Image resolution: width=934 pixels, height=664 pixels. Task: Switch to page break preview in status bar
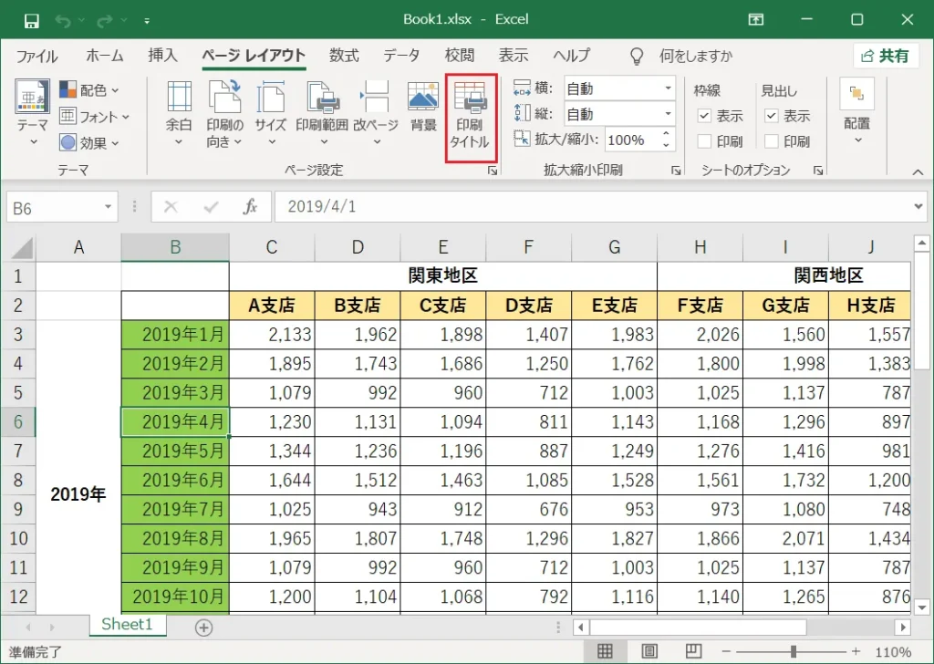tap(693, 651)
